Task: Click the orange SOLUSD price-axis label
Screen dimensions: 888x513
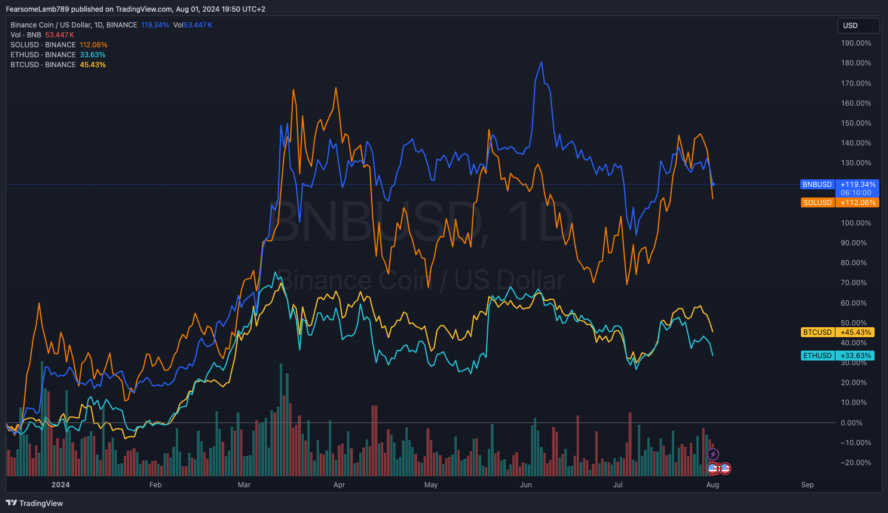Action: [817, 203]
